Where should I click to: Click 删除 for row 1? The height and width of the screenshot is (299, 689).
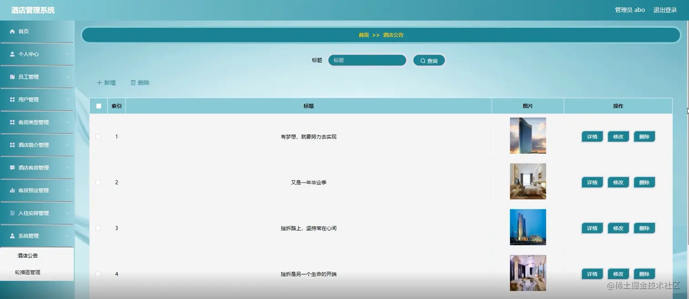coord(644,137)
